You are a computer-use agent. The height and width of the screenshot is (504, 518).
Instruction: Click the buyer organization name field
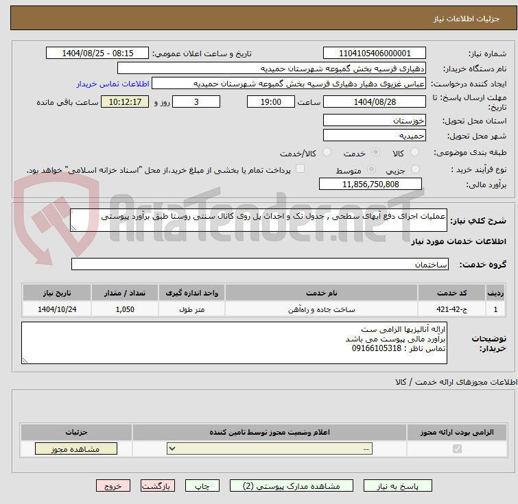272,69
